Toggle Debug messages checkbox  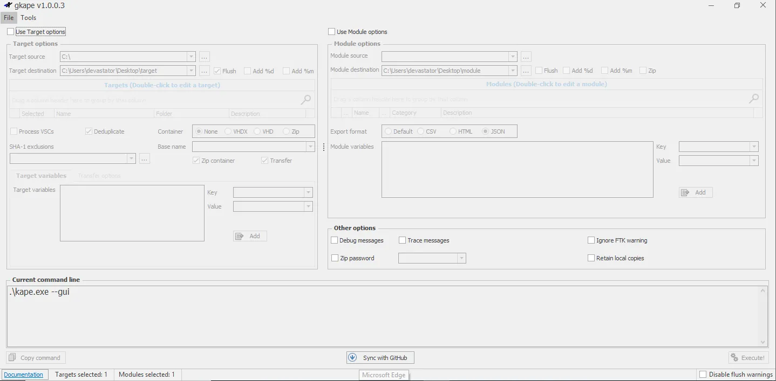click(x=335, y=240)
